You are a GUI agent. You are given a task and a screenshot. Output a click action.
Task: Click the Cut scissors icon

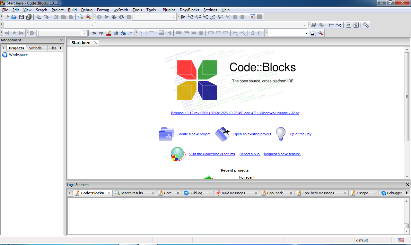pos(56,17)
